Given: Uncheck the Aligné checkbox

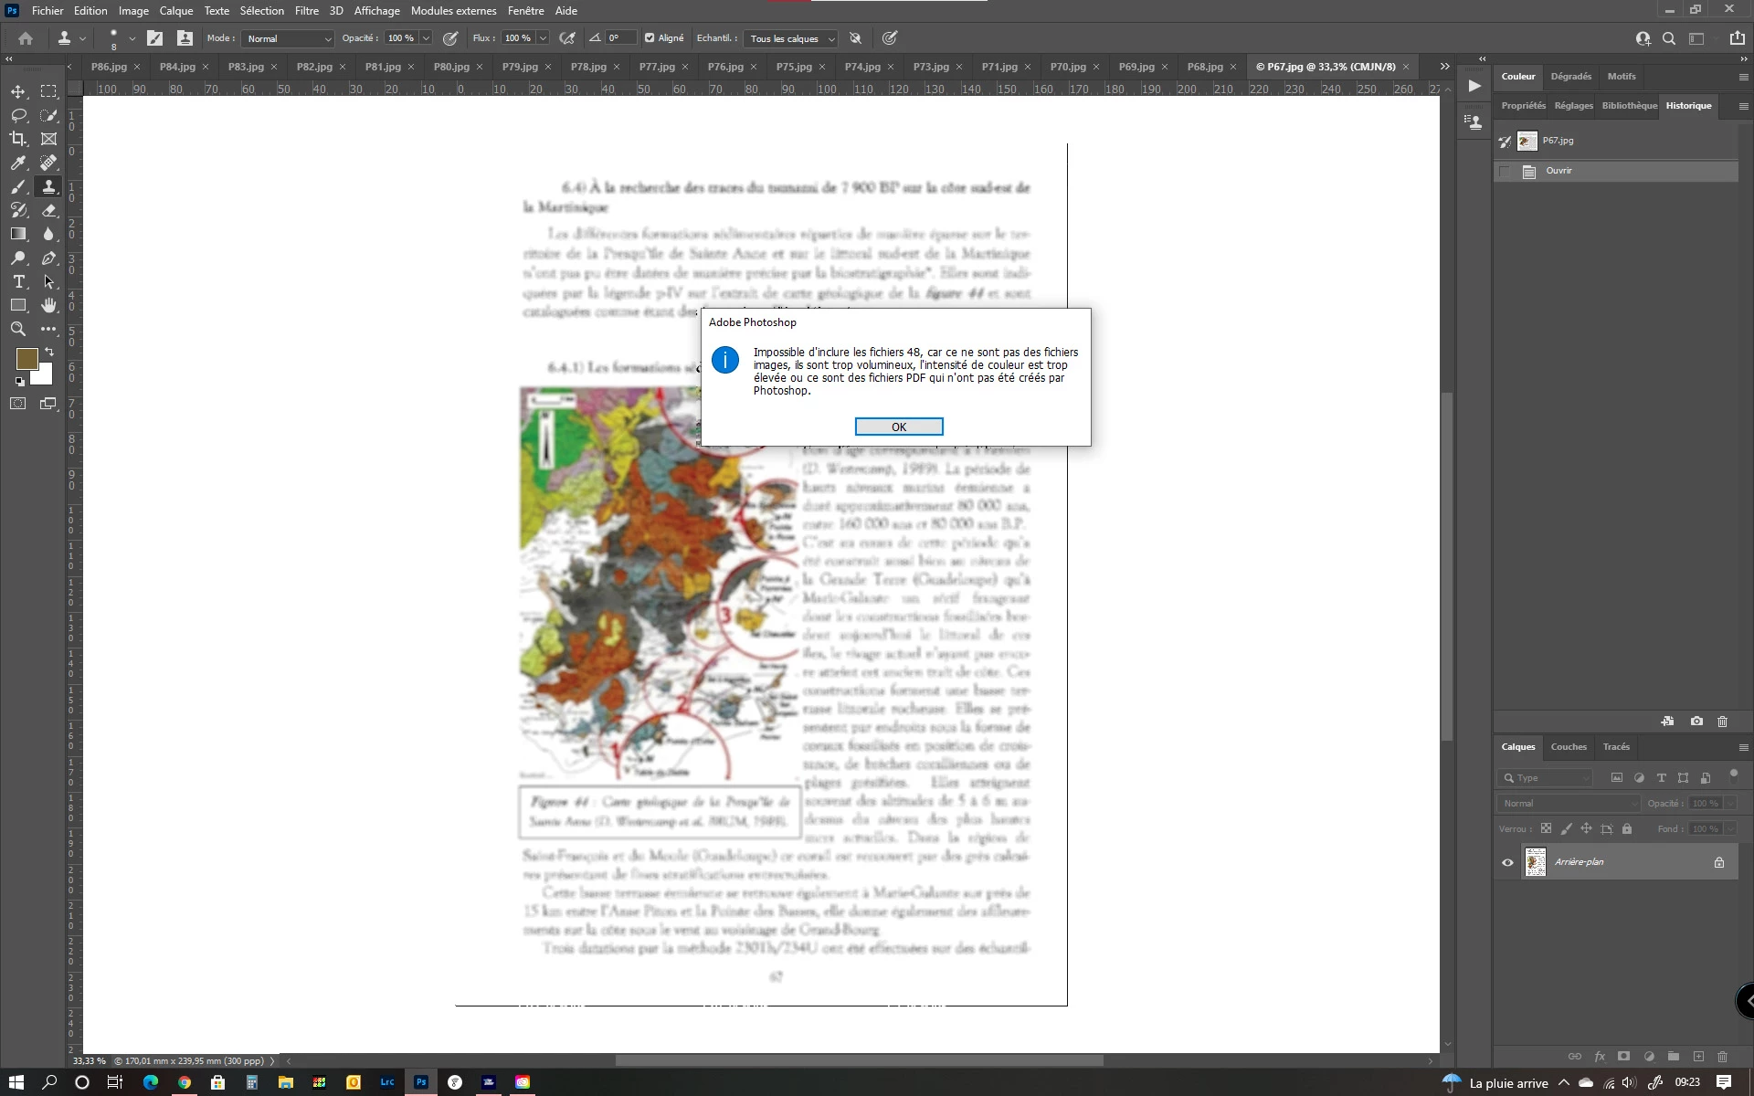Looking at the screenshot, I should click(x=650, y=38).
